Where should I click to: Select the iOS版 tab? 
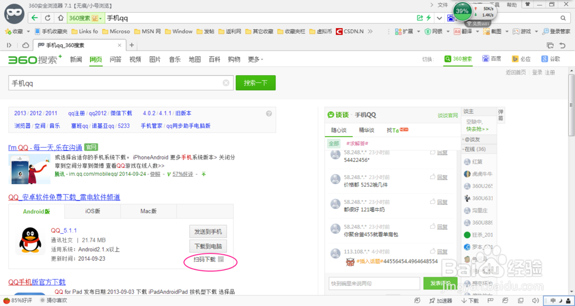[x=93, y=211]
